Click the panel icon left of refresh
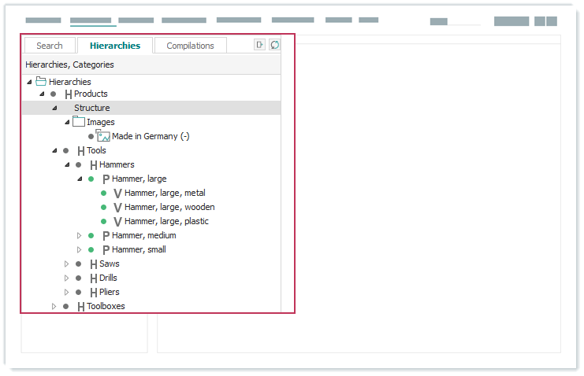Image resolution: width=584 pixels, height=376 pixels. coord(259,46)
